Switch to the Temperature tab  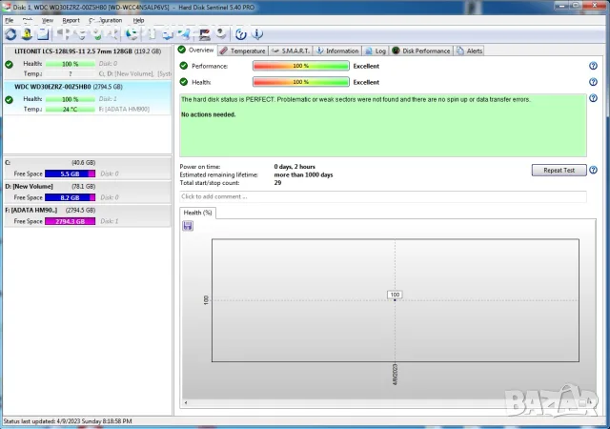click(x=242, y=51)
